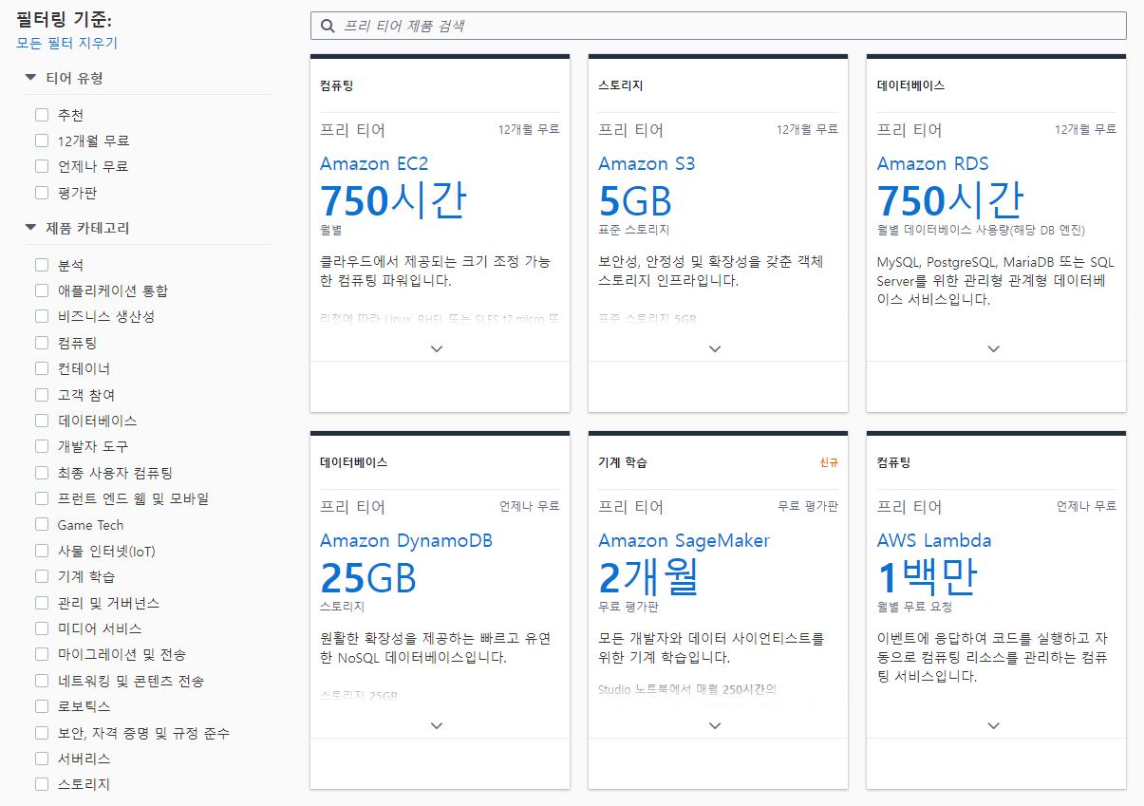
Task: Click the 1백만 figure on Lambda card
Action: click(927, 576)
